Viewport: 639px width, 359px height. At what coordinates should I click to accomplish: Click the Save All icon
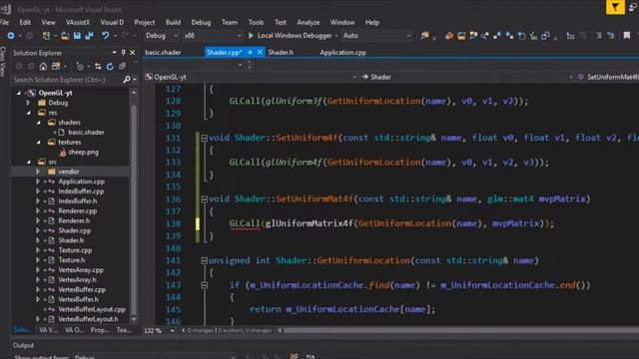(89, 36)
